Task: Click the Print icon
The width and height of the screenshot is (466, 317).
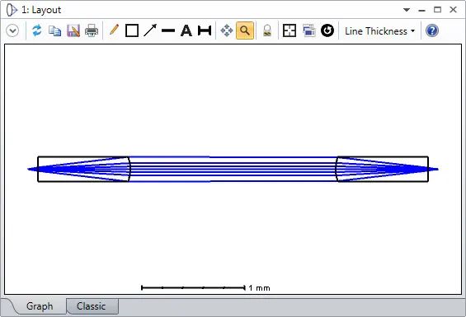Action: [92, 30]
